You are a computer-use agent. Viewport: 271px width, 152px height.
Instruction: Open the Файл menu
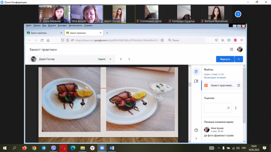click(x=29, y=26)
